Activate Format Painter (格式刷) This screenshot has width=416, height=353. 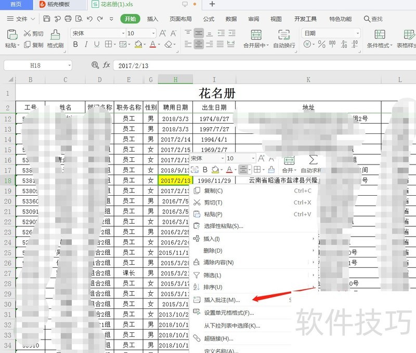point(55,39)
